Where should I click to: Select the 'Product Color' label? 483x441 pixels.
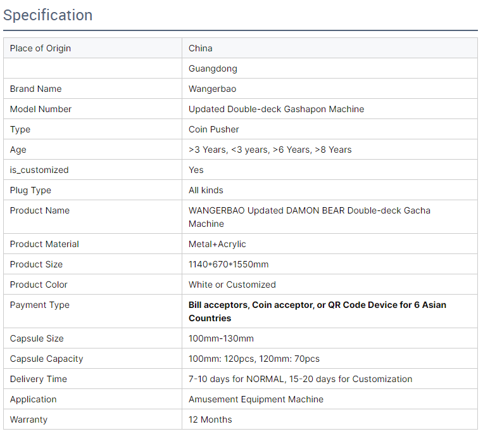coord(39,284)
